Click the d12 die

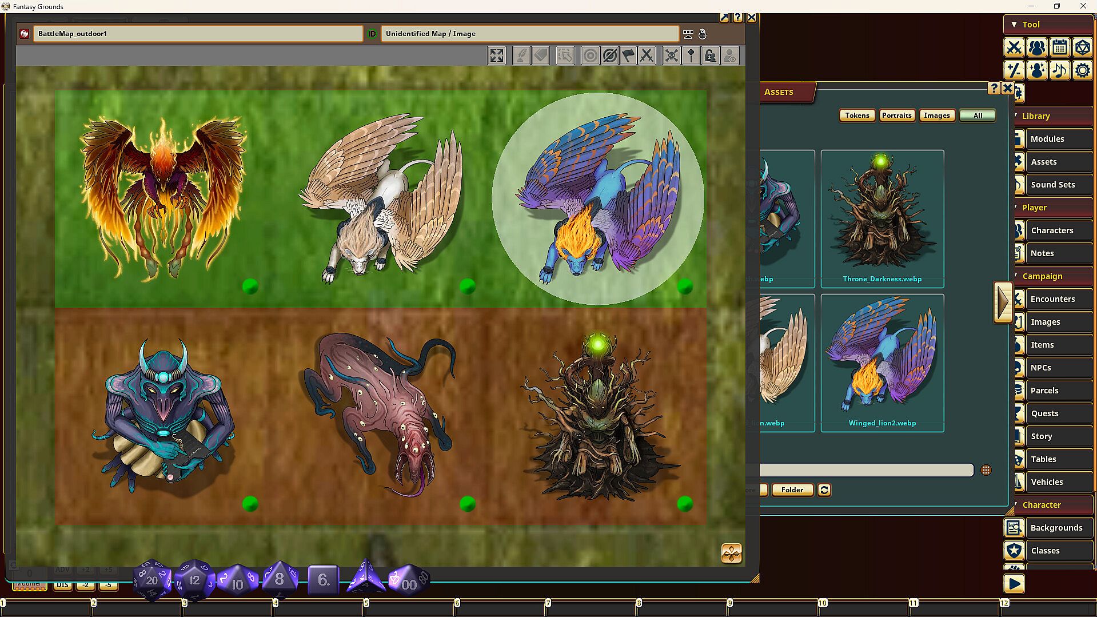[194, 580]
